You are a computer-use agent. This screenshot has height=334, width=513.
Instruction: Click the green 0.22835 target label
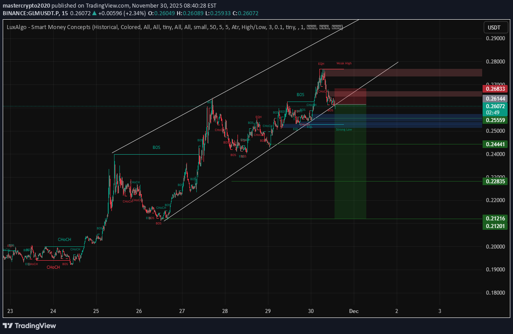(495, 181)
